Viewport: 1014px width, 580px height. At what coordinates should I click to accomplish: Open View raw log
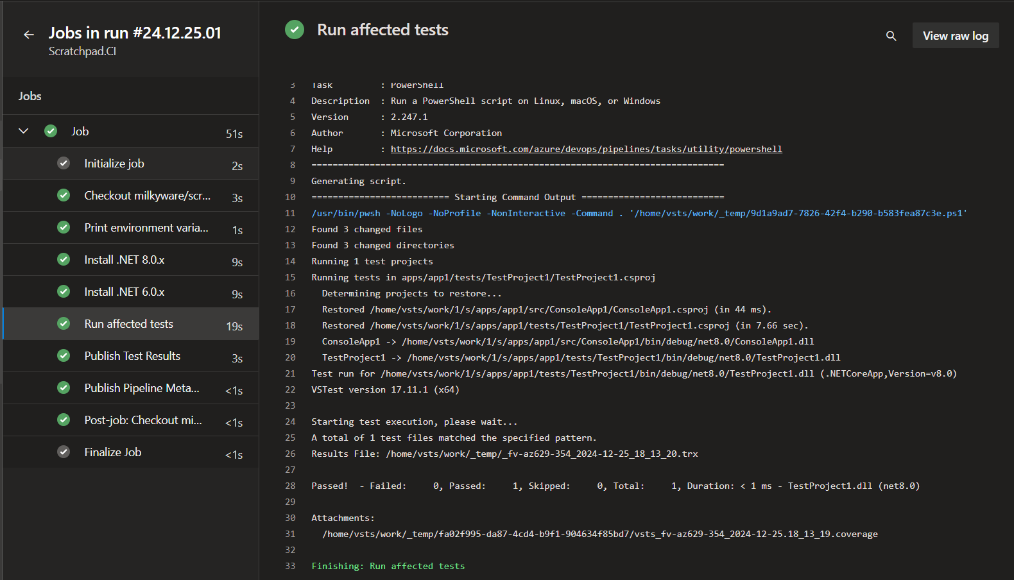click(956, 36)
